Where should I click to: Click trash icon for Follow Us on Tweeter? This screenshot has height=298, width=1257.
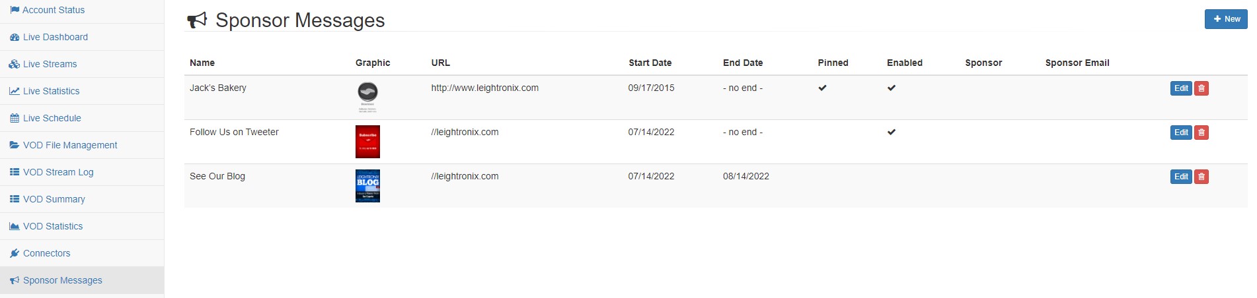1201,133
